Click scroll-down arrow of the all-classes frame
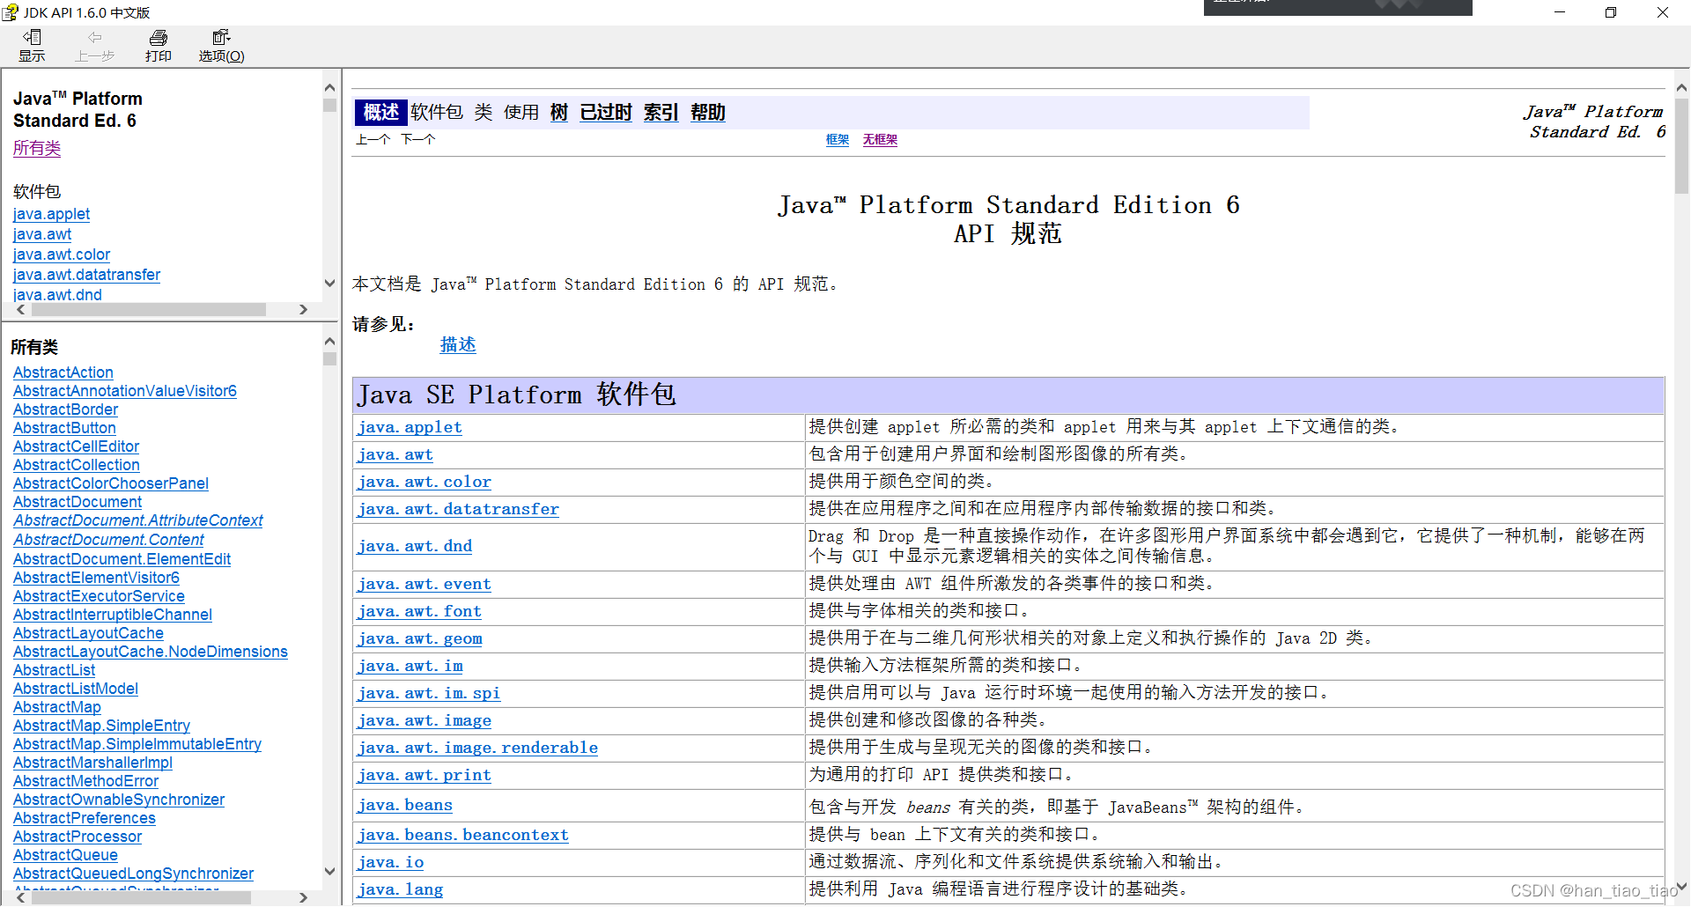1691x907 pixels. click(x=330, y=872)
